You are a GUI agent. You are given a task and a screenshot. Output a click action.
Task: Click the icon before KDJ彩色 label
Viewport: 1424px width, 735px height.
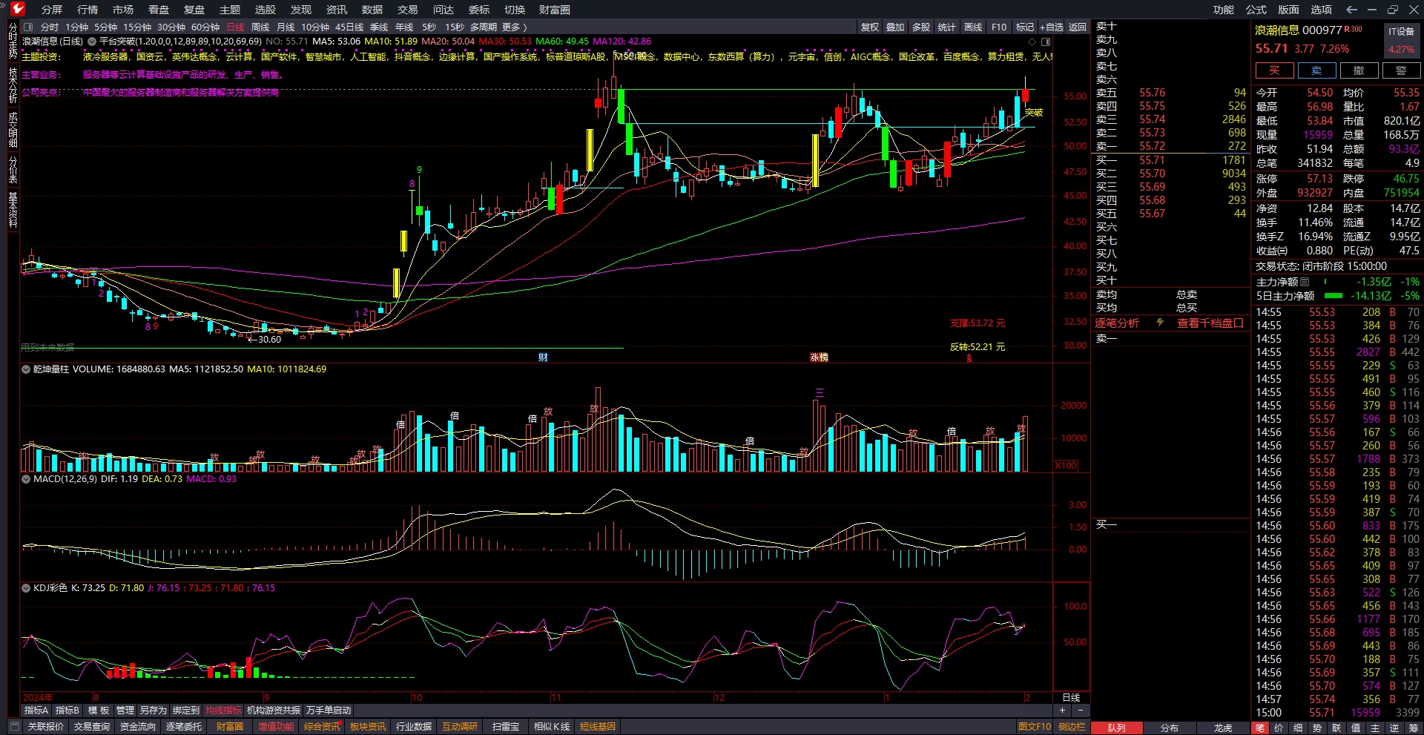click(x=26, y=587)
